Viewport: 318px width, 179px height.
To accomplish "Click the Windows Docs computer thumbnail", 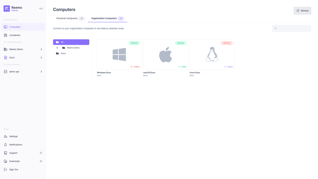I will 119,54.
